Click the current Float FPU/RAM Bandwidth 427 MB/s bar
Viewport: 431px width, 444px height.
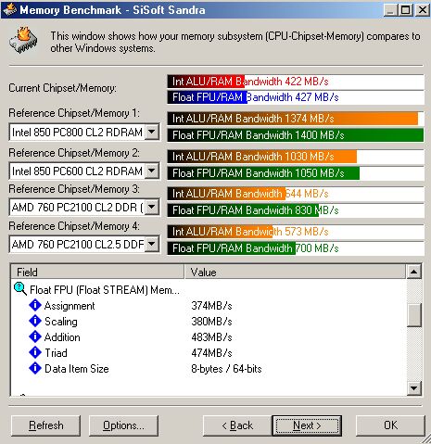(x=296, y=97)
